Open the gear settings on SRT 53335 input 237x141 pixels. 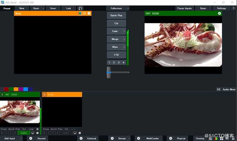pyautogui.click(x=37, y=133)
